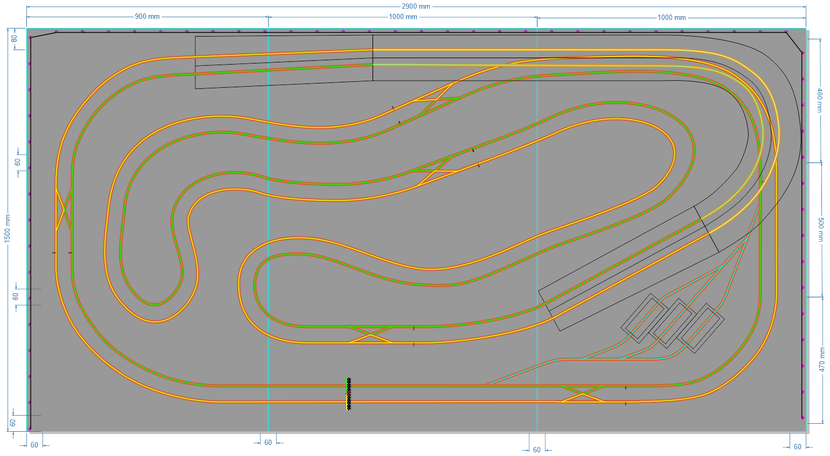Click the 1000 mm label above the middle section
The width and height of the screenshot is (830, 456).
(x=403, y=17)
